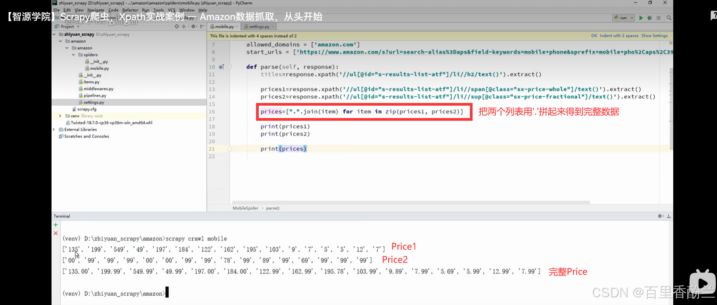717x305 pixels.
Task: Select Scratches and Consoles entry
Action: click(x=84, y=136)
